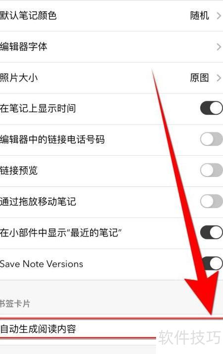Enable the 通过拖放移动笔记 switch
Screen dimensions: 223x354
[212, 201]
